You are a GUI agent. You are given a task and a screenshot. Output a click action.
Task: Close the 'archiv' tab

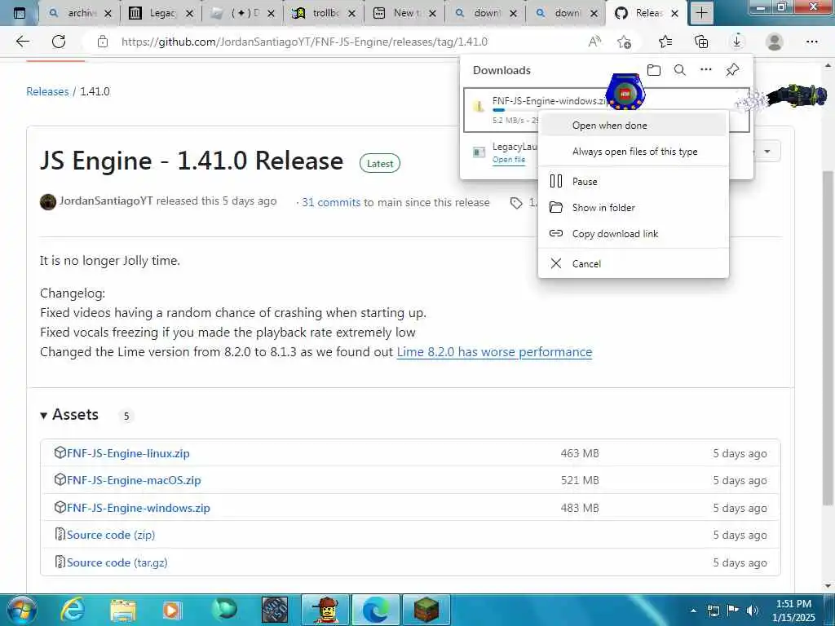108,13
